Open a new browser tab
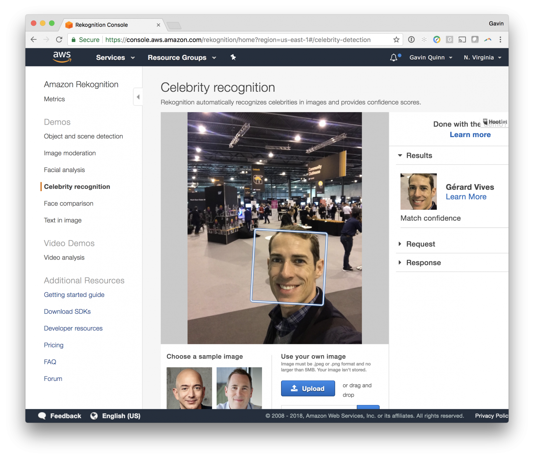The height and width of the screenshot is (459, 534). click(x=174, y=25)
